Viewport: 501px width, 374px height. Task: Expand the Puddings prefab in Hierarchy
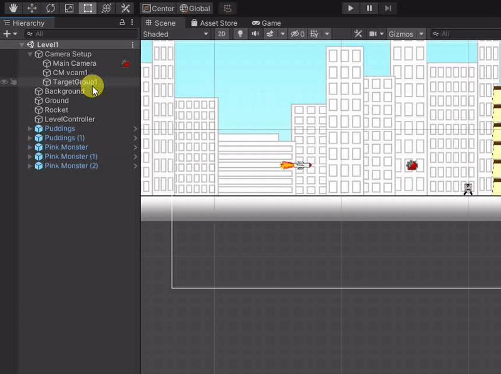(30, 128)
